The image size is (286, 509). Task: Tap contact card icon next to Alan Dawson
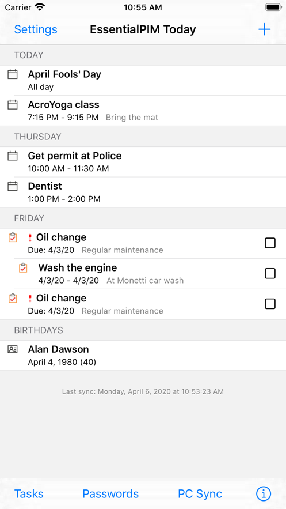click(12, 349)
